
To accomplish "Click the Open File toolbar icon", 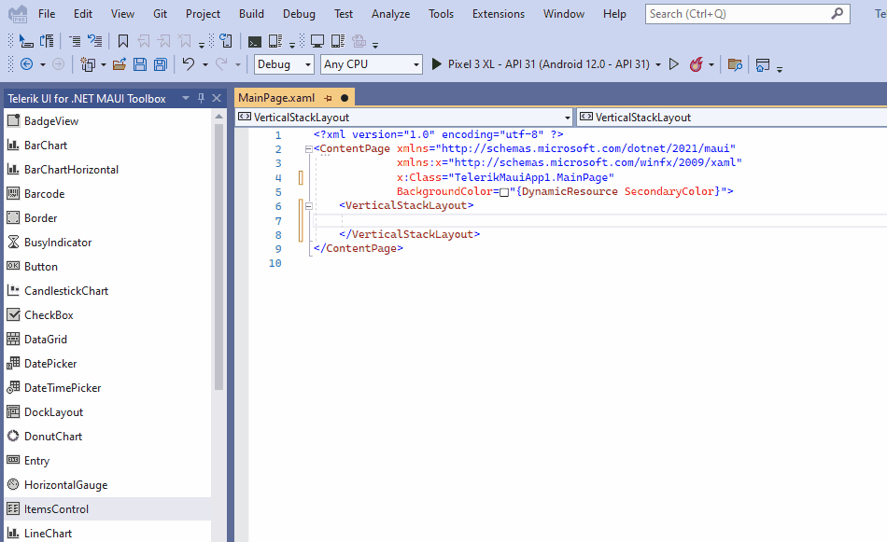I will 120,63.
